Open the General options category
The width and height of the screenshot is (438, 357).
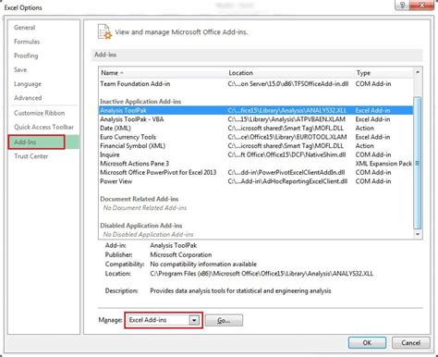25,28
